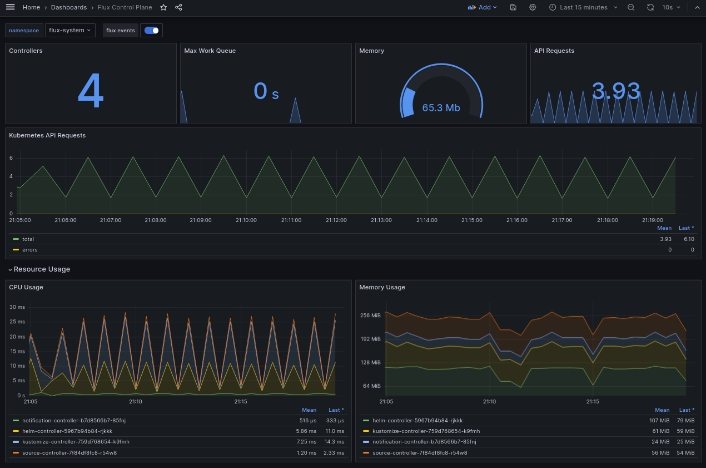Zoom out the time range with the magnifier
The image size is (706, 468).
(x=630, y=7)
